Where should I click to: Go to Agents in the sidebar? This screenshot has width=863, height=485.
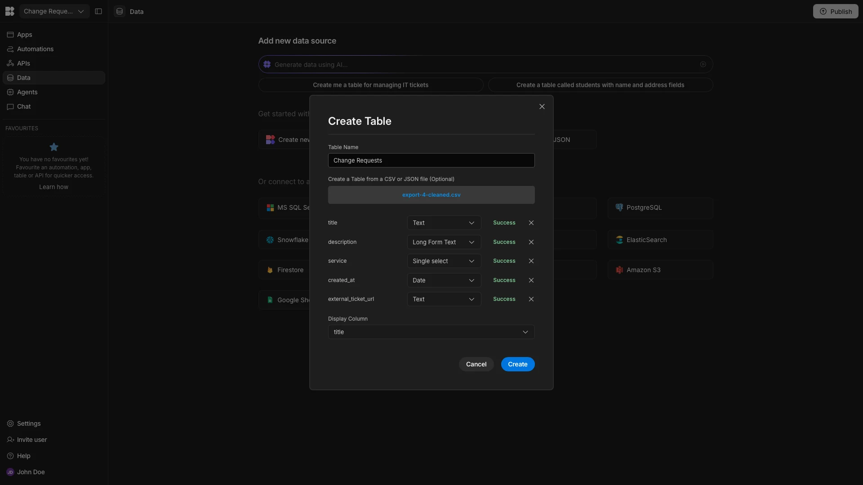coord(27,92)
